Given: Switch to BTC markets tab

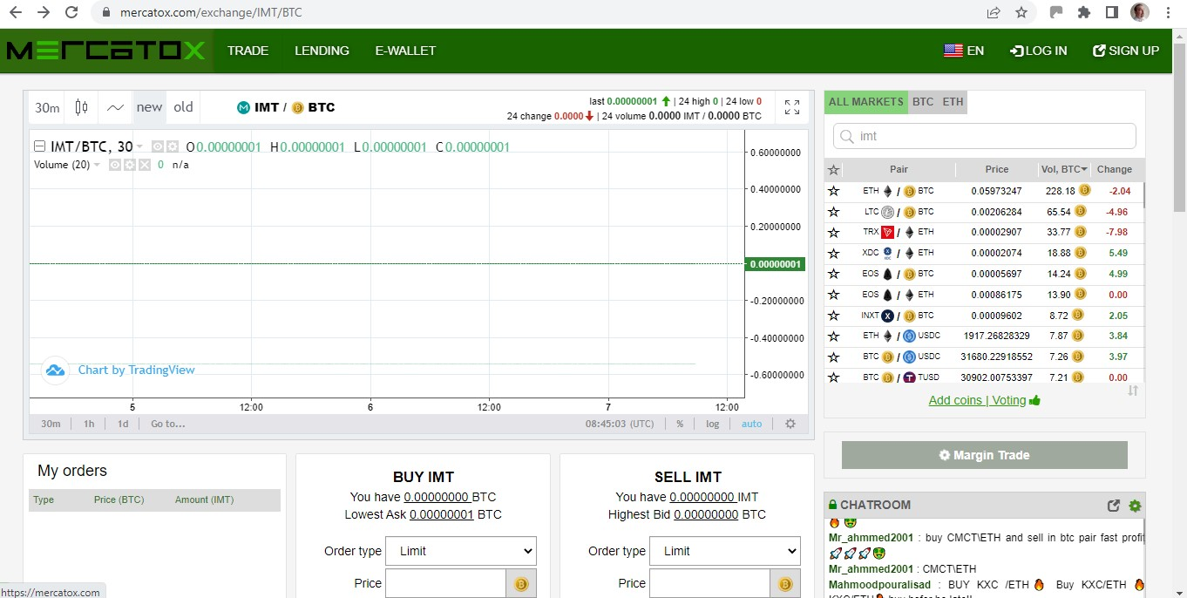Looking at the screenshot, I should coord(923,102).
